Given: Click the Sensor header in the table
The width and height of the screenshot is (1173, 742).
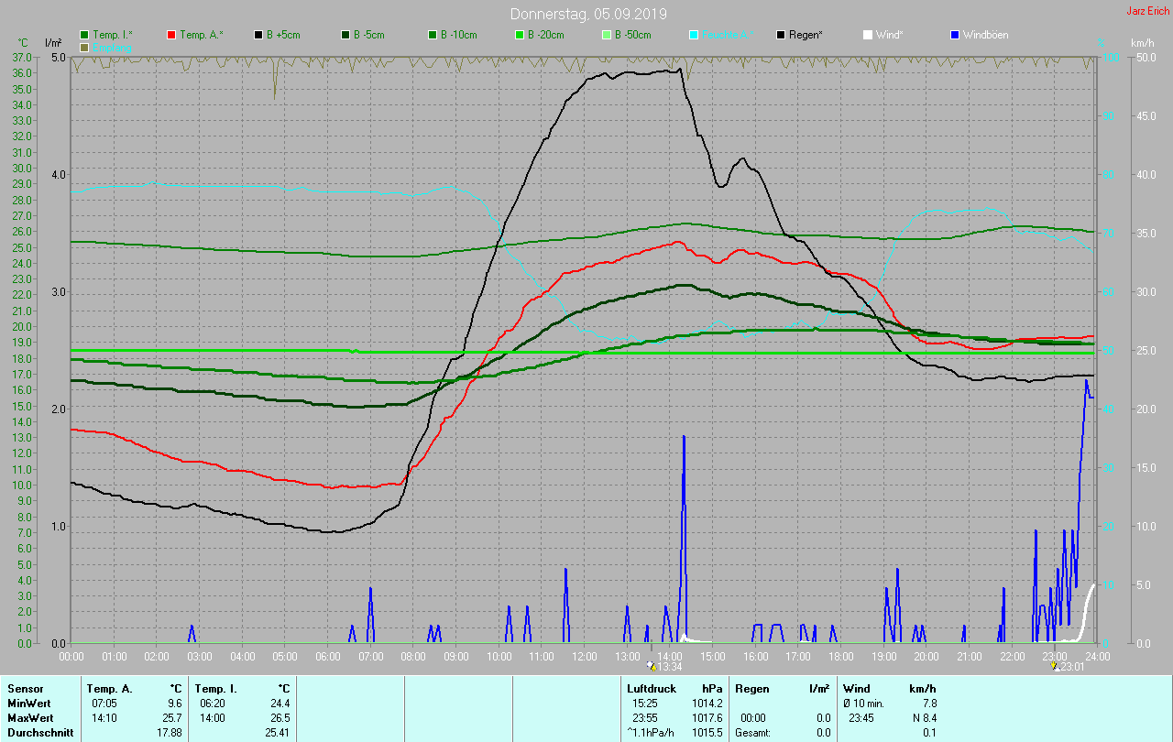Looking at the screenshot, I should pyautogui.click(x=26, y=688).
